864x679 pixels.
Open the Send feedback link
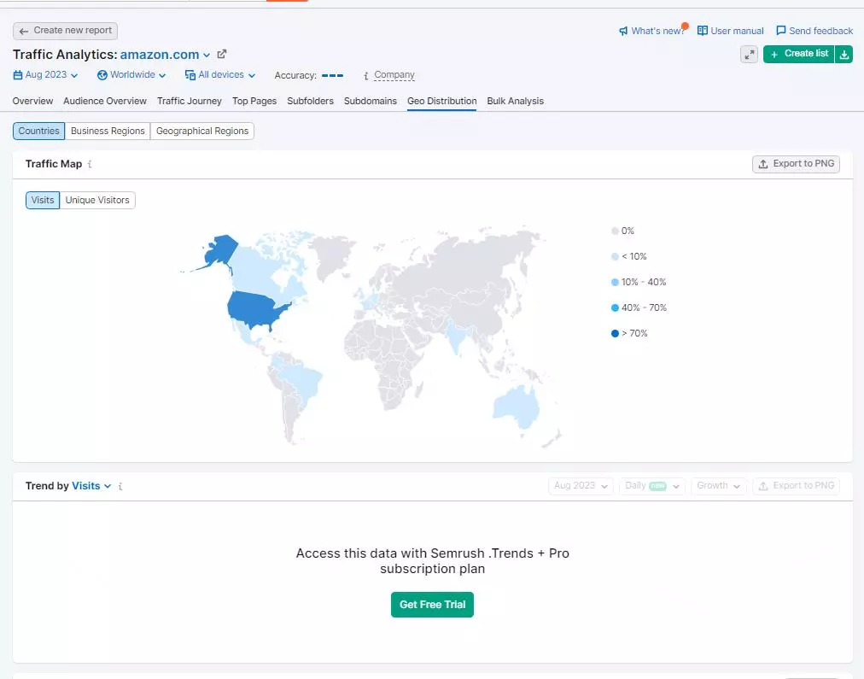[x=820, y=31]
